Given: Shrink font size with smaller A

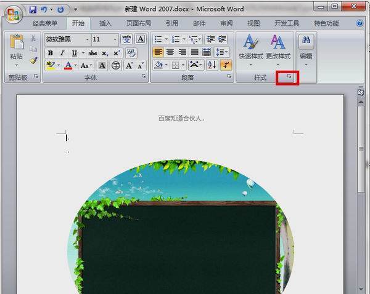Looking at the screenshot, I should click(x=141, y=65).
